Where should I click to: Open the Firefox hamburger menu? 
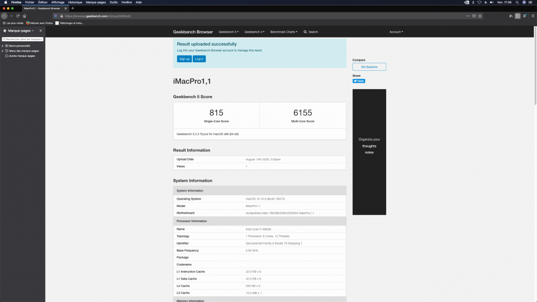[x=533, y=16]
